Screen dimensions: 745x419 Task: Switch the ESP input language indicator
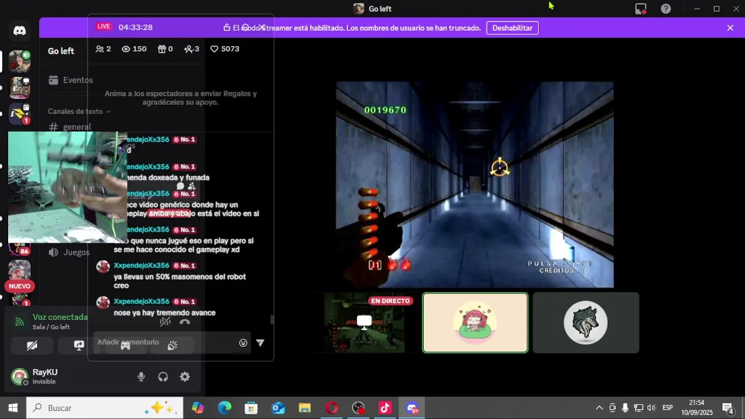point(668,408)
